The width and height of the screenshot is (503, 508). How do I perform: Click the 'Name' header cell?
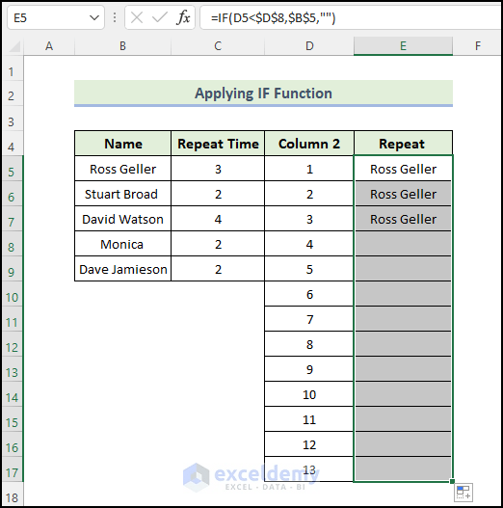(122, 144)
